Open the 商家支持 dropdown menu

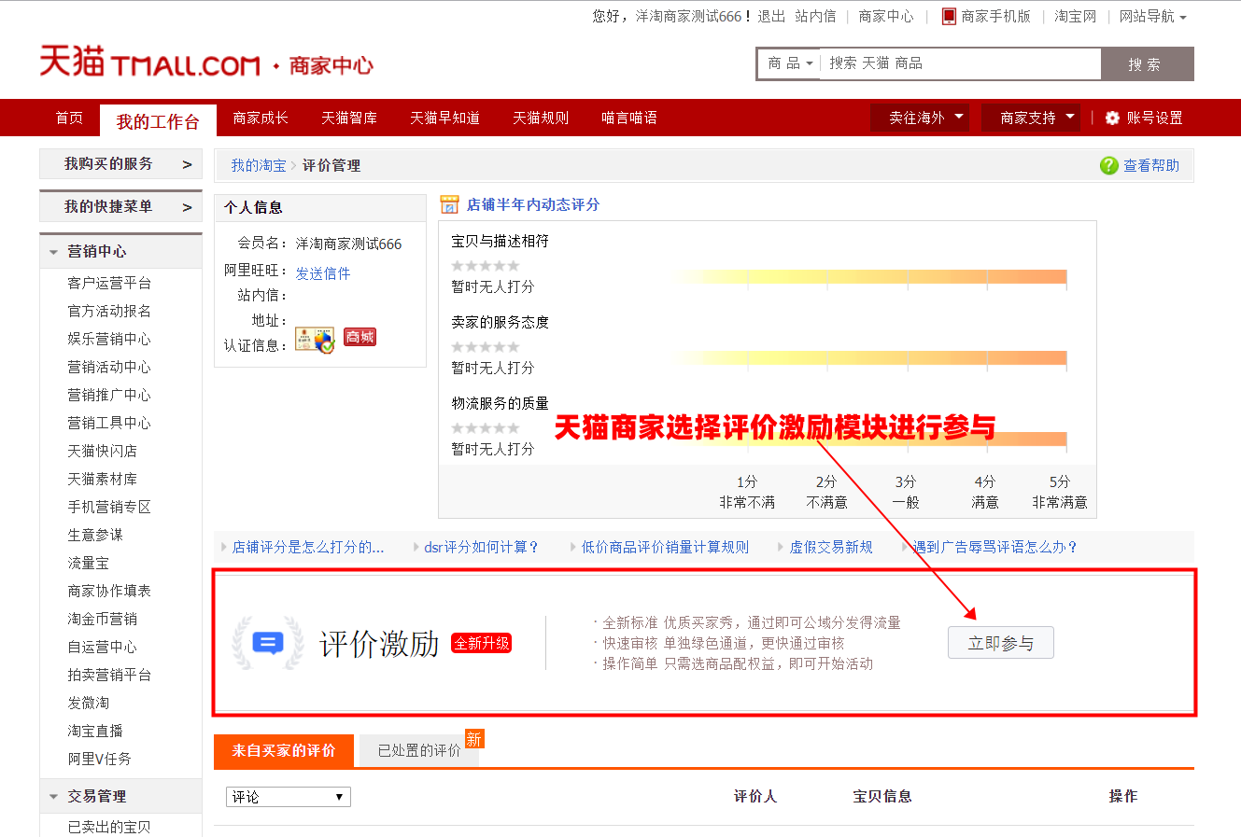point(1031,118)
